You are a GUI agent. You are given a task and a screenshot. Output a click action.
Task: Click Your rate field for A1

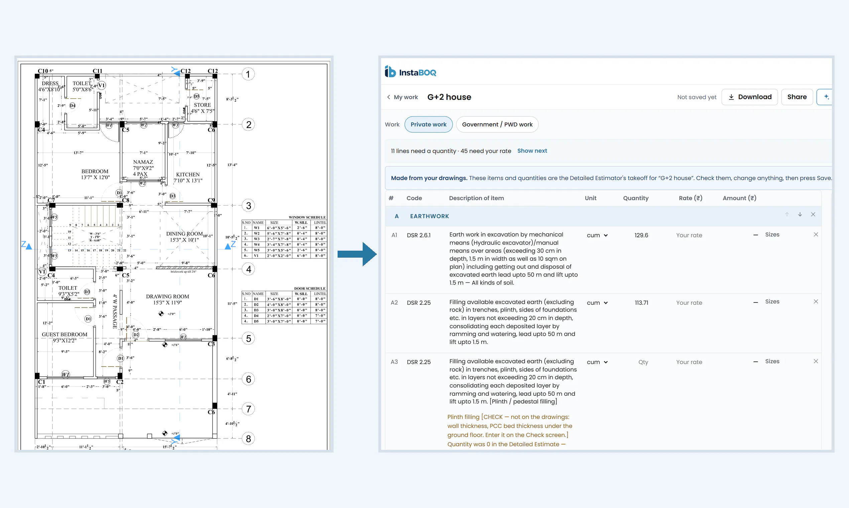coord(689,235)
